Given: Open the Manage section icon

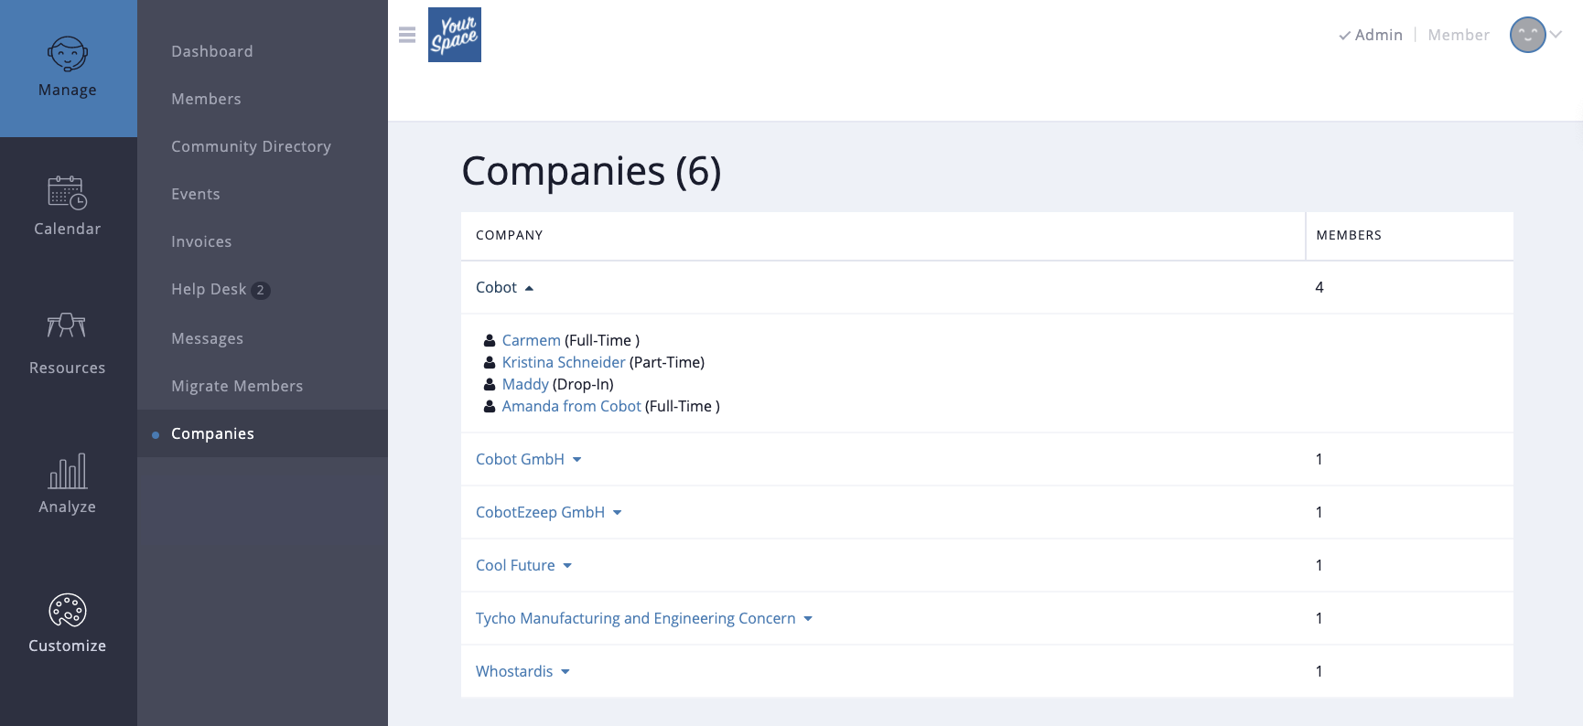Looking at the screenshot, I should coord(68,54).
